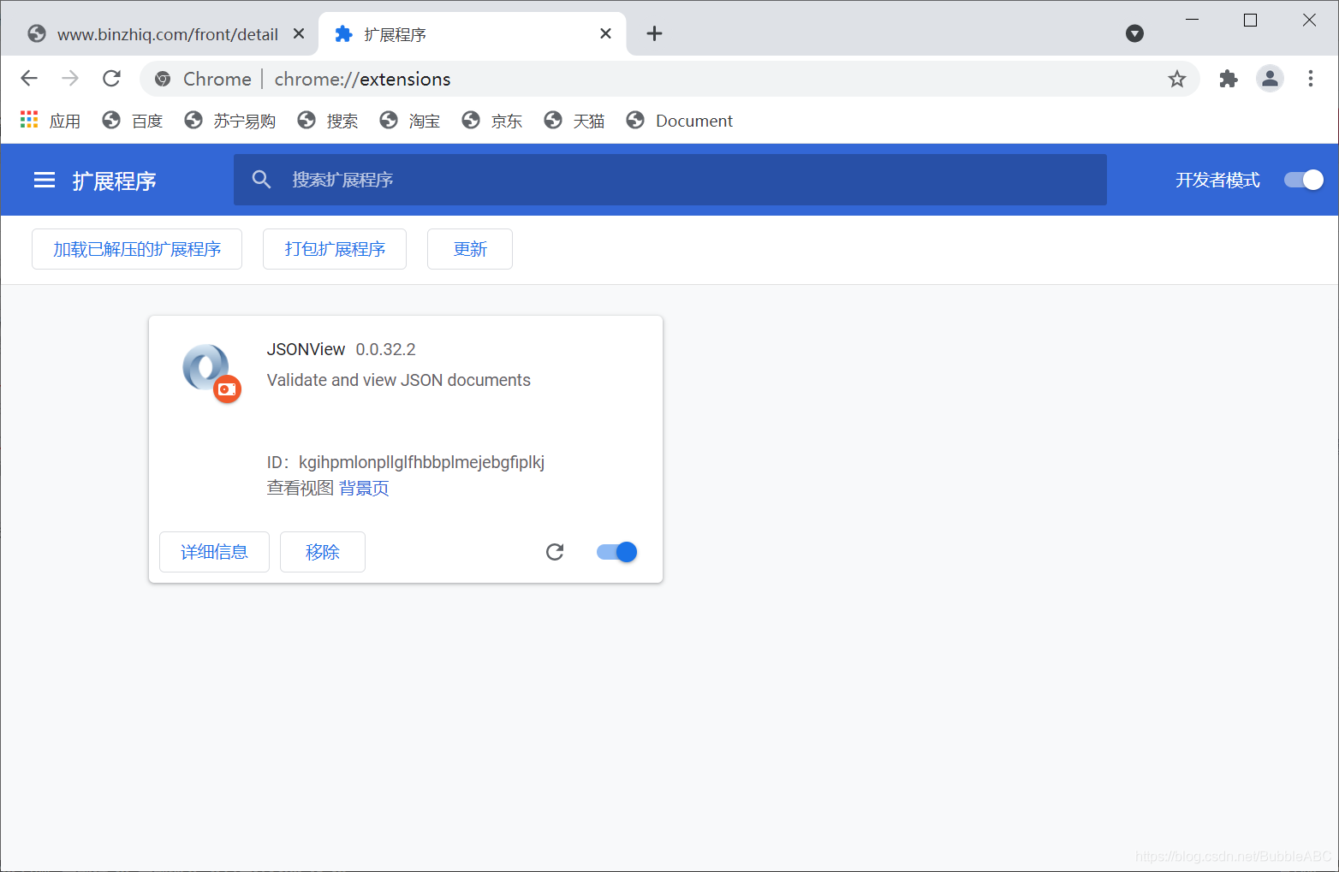Open the Document bookmark
This screenshot has width=1339, height=872.
pos(679,121)
